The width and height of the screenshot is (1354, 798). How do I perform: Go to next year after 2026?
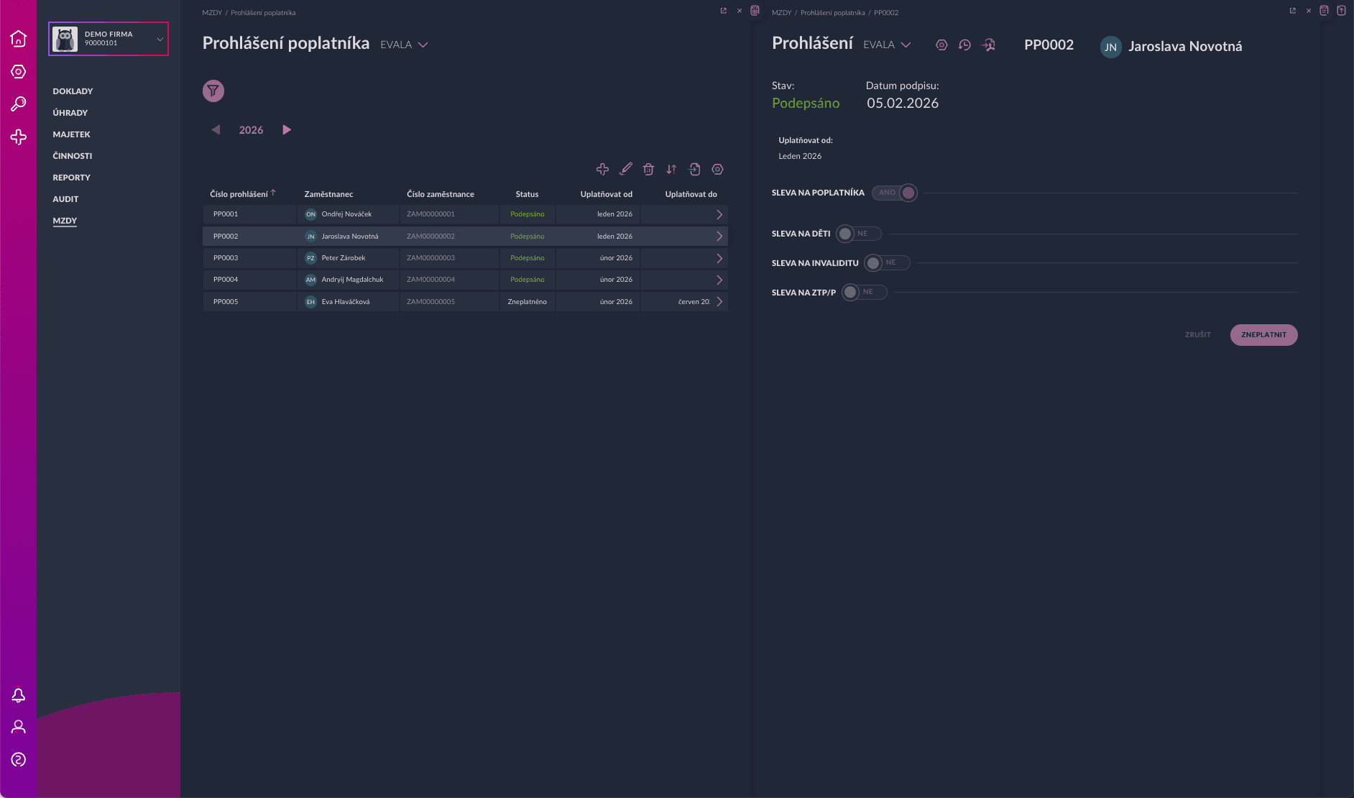287,130
